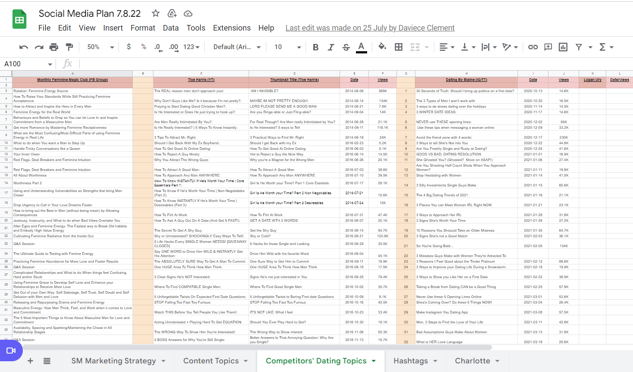This screenshot has height=372, width=633.
Task: Format as currency with dollar icon
Action: [129, 47]
